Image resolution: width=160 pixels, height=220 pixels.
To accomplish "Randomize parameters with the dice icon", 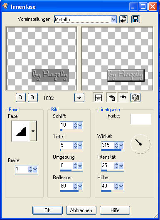I will pyautogui.click(x=135, y=97).
